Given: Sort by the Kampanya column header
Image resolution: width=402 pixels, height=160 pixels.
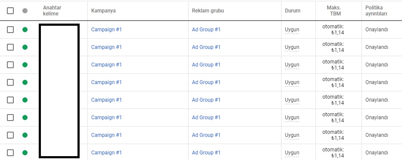Looking at the screenshot, I should click(x=103, y=11).
